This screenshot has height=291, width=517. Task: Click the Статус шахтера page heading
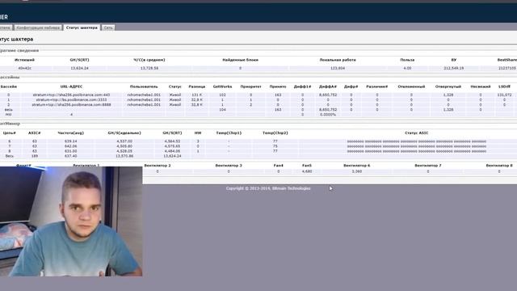(x=16, y=40)
